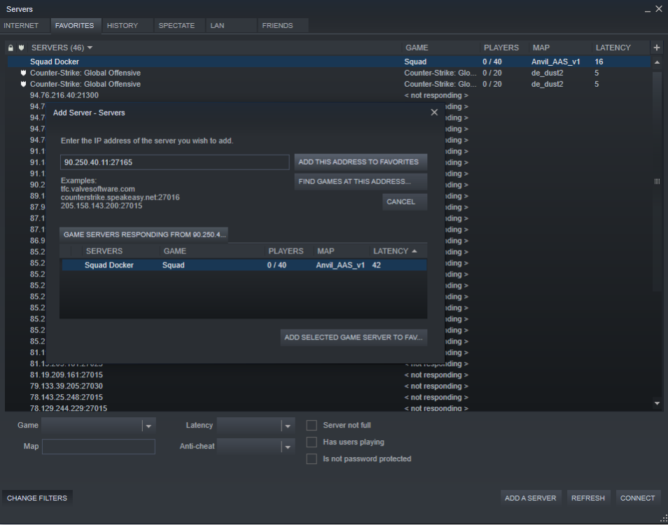Select Squad Docker row in dialog results
Image resolution: width=668 pixels, height=525 pixels.
pyautogui.click(x=244, y=265)
